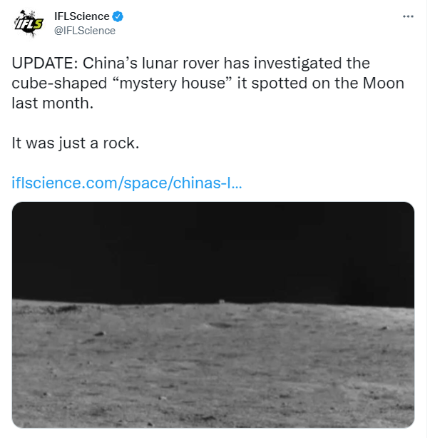Click the word "Moon" in the tweet

coord(384,83)
